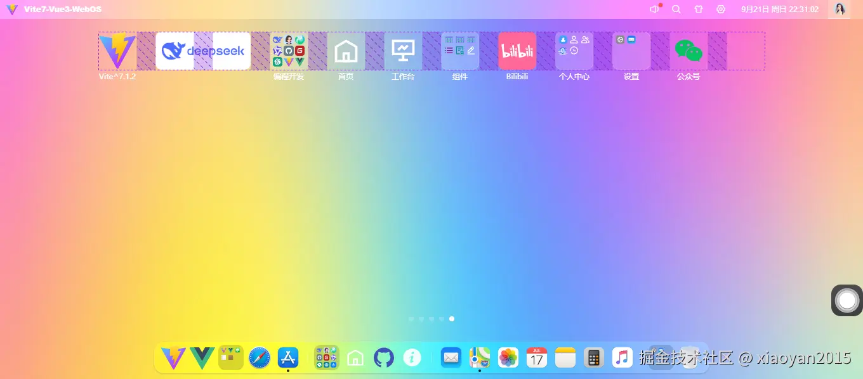
Task: Open the Vite^7.1.2 desktop app icon
Action: [x=117, y=51]
